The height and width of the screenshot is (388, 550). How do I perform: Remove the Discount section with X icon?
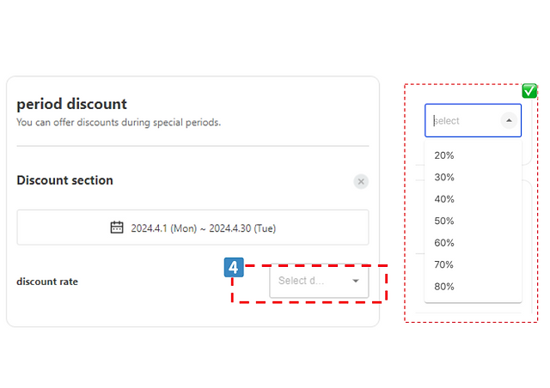click(x=361, y=182)
